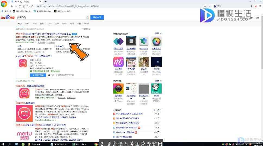Open the Xiamen Meitu company info result
The width and height of the screenshot is (263, 146).
(x=41, y=125)
